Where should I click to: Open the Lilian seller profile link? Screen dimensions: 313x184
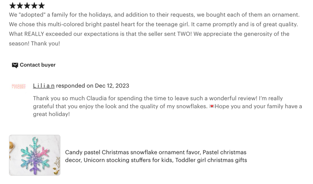tap(43, 86)
